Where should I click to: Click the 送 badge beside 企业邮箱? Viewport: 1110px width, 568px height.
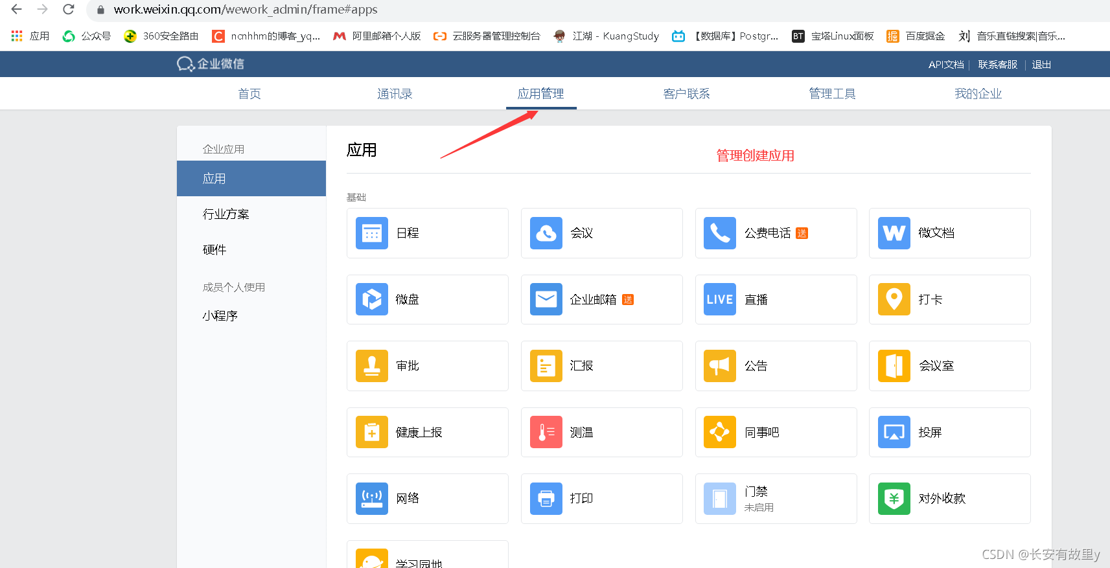pos(628,299)
